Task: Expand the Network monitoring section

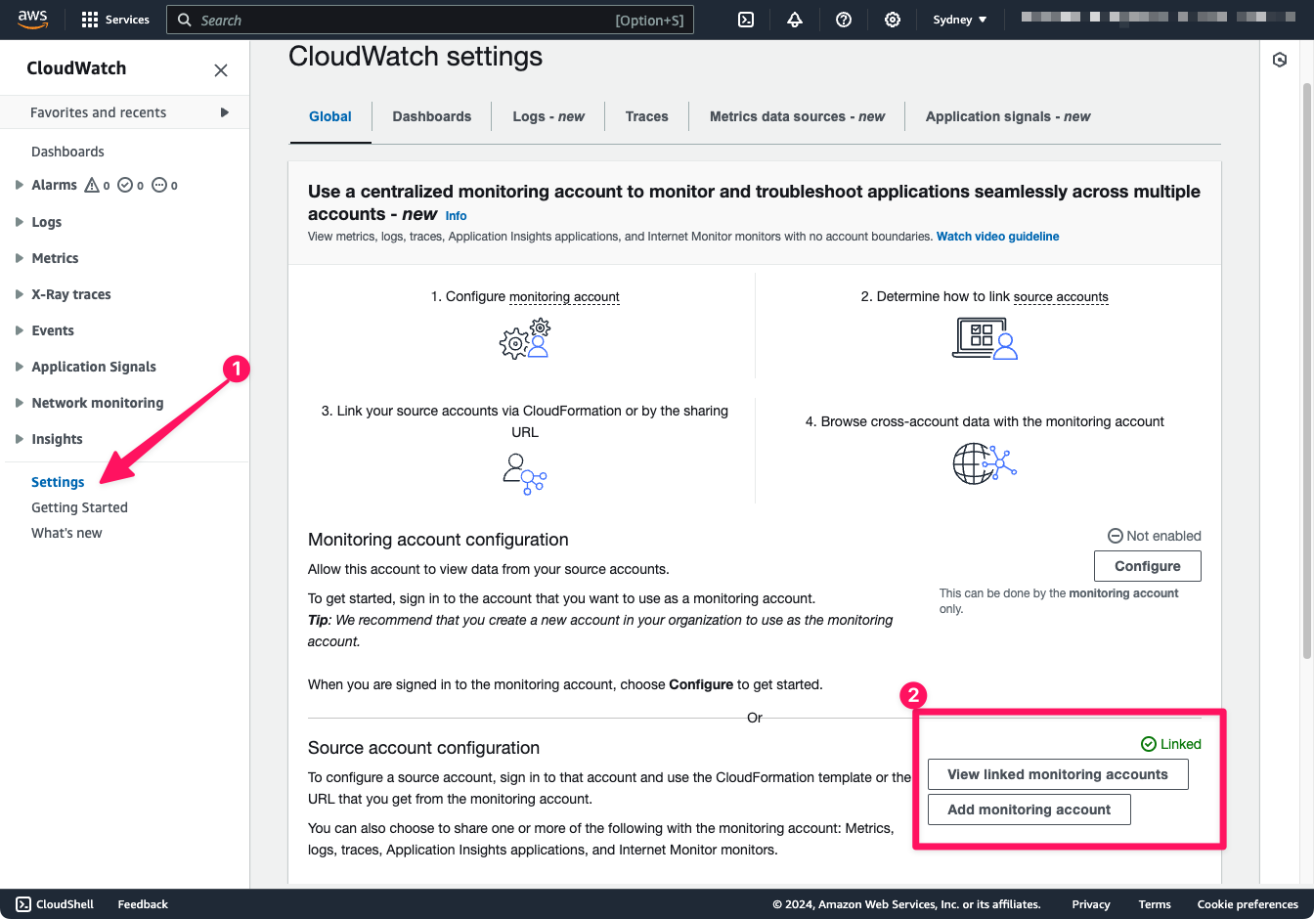Action: click(x=19, y=403)
